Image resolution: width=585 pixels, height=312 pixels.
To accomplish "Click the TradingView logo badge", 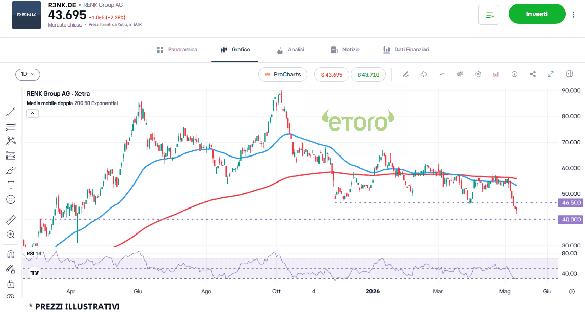I will coord(35,273).
